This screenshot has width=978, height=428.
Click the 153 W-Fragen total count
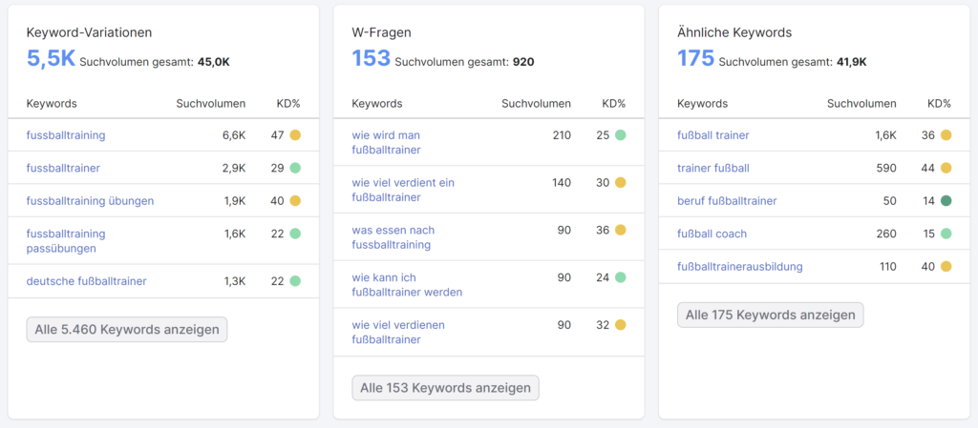click(372, 58)
